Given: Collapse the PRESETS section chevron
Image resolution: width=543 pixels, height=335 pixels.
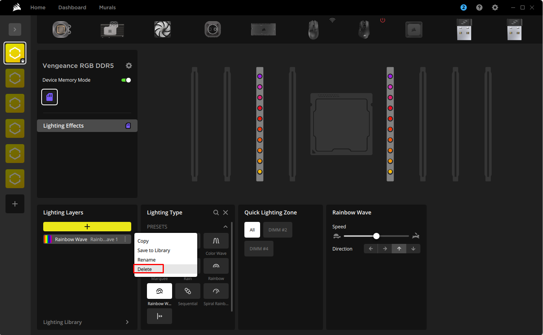Looking at the screenshot, I should [226, 227].
